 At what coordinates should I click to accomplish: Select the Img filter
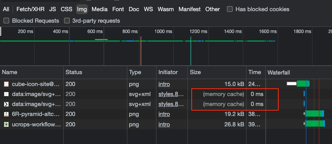point(82,9)
